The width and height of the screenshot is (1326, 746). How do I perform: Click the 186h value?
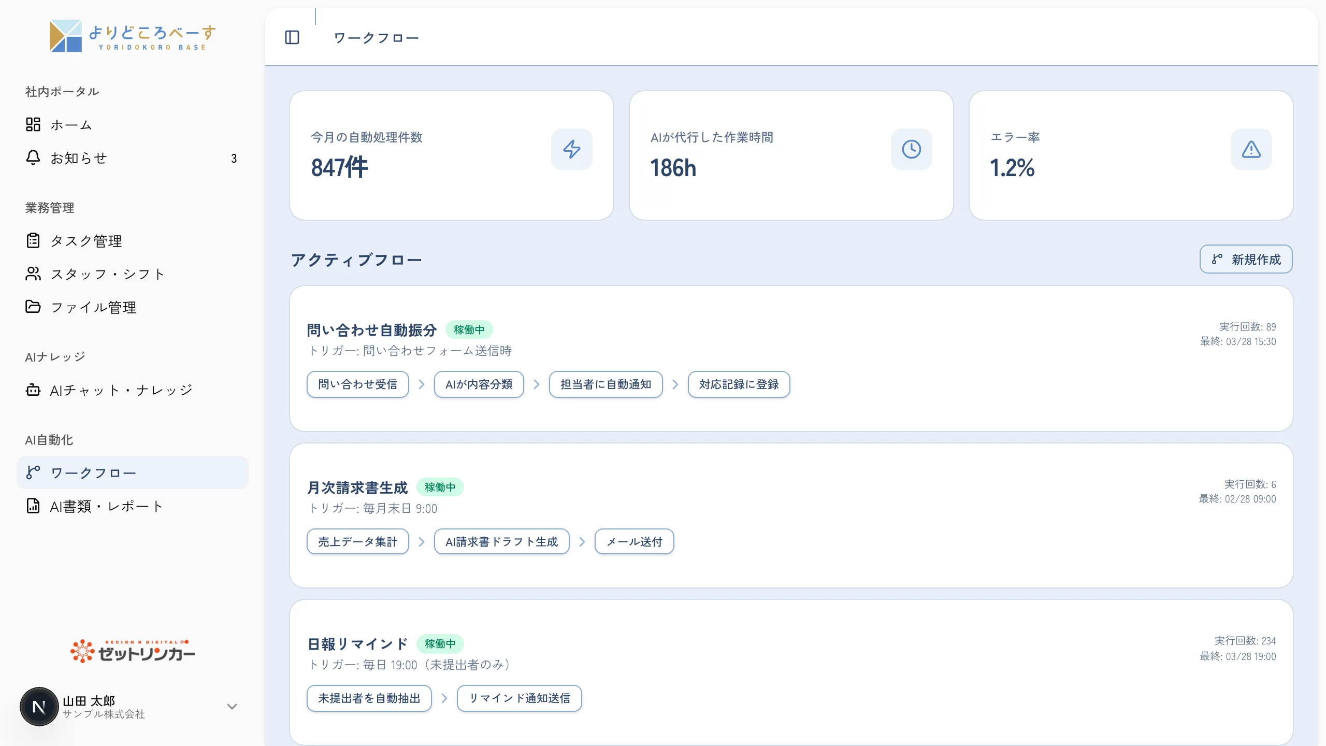(673, 168)
